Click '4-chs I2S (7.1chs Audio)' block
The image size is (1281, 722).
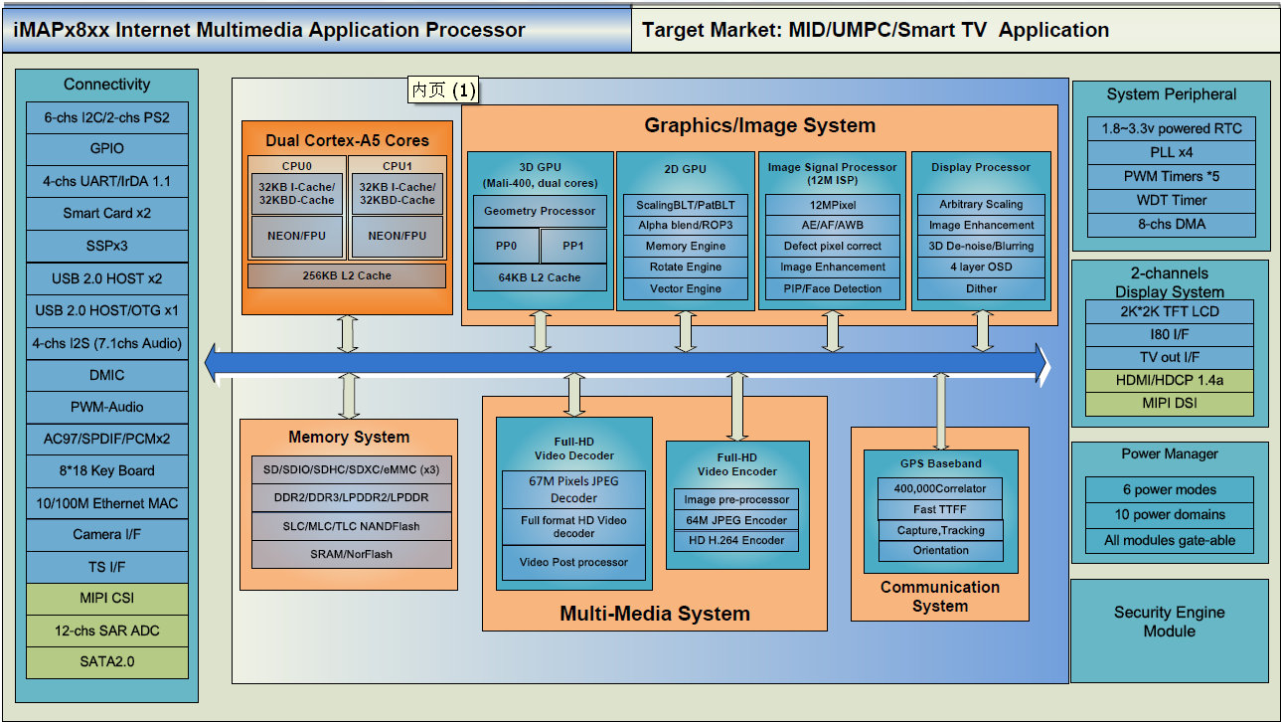point(106,343)
